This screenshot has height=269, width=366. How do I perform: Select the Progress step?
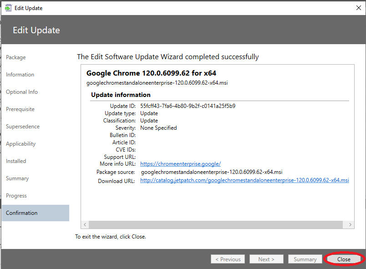coord(16,196)
